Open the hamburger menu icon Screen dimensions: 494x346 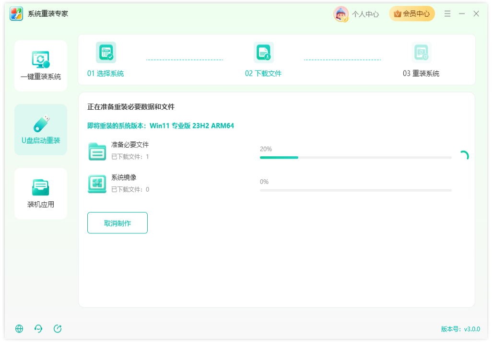(447, 13)
